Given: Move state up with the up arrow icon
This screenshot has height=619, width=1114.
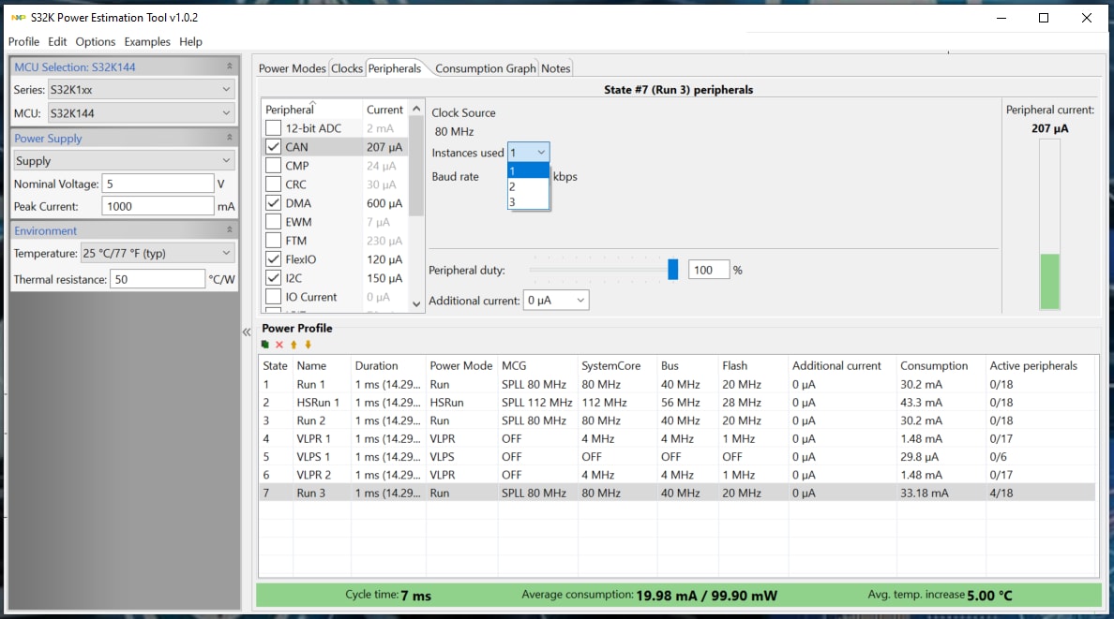Looking at the screenshot, I should pos(294,345).
